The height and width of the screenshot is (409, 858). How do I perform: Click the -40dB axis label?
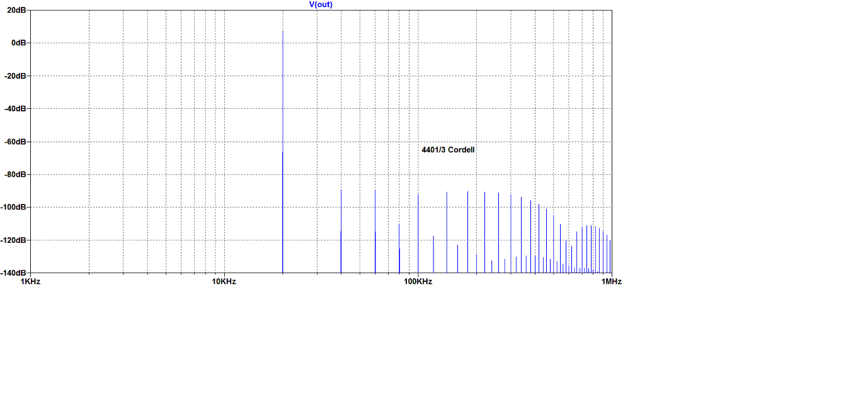pos(16,108)
